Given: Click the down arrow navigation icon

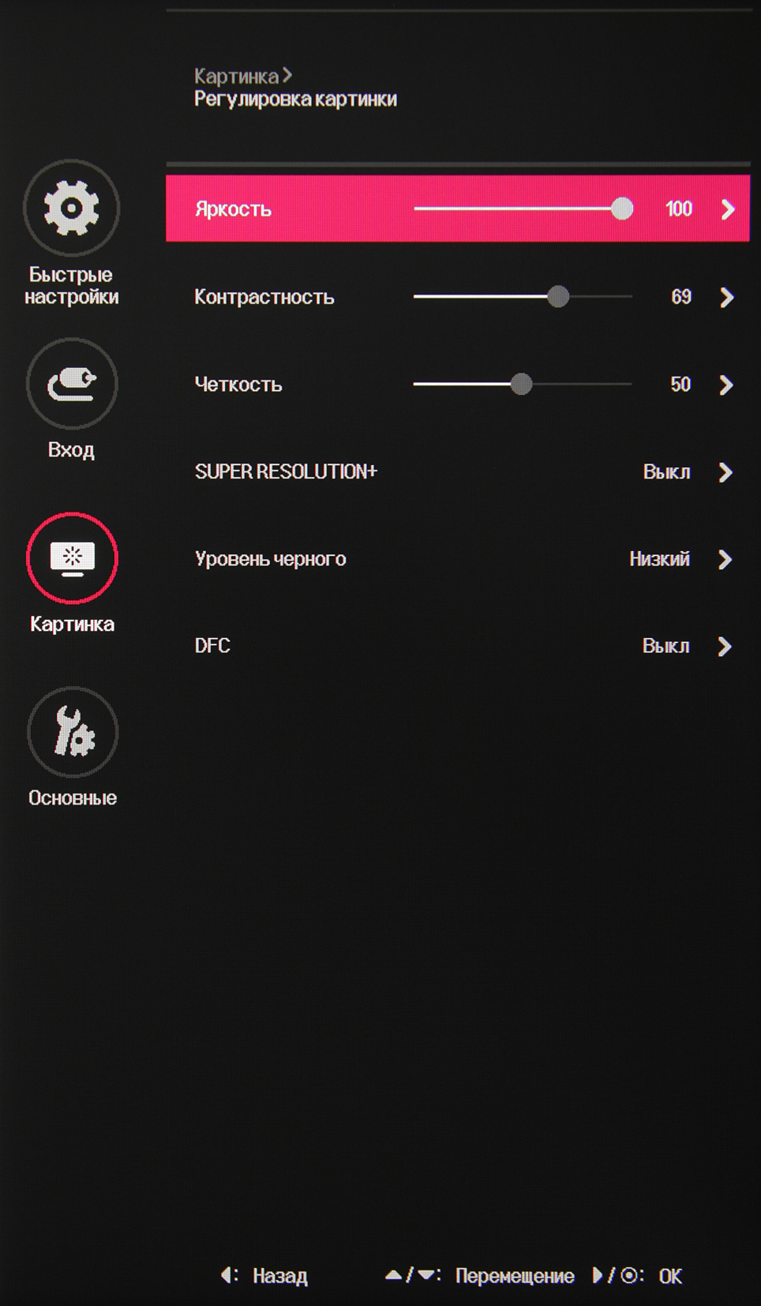Looking at the screenshot, I should (426, 1275).
